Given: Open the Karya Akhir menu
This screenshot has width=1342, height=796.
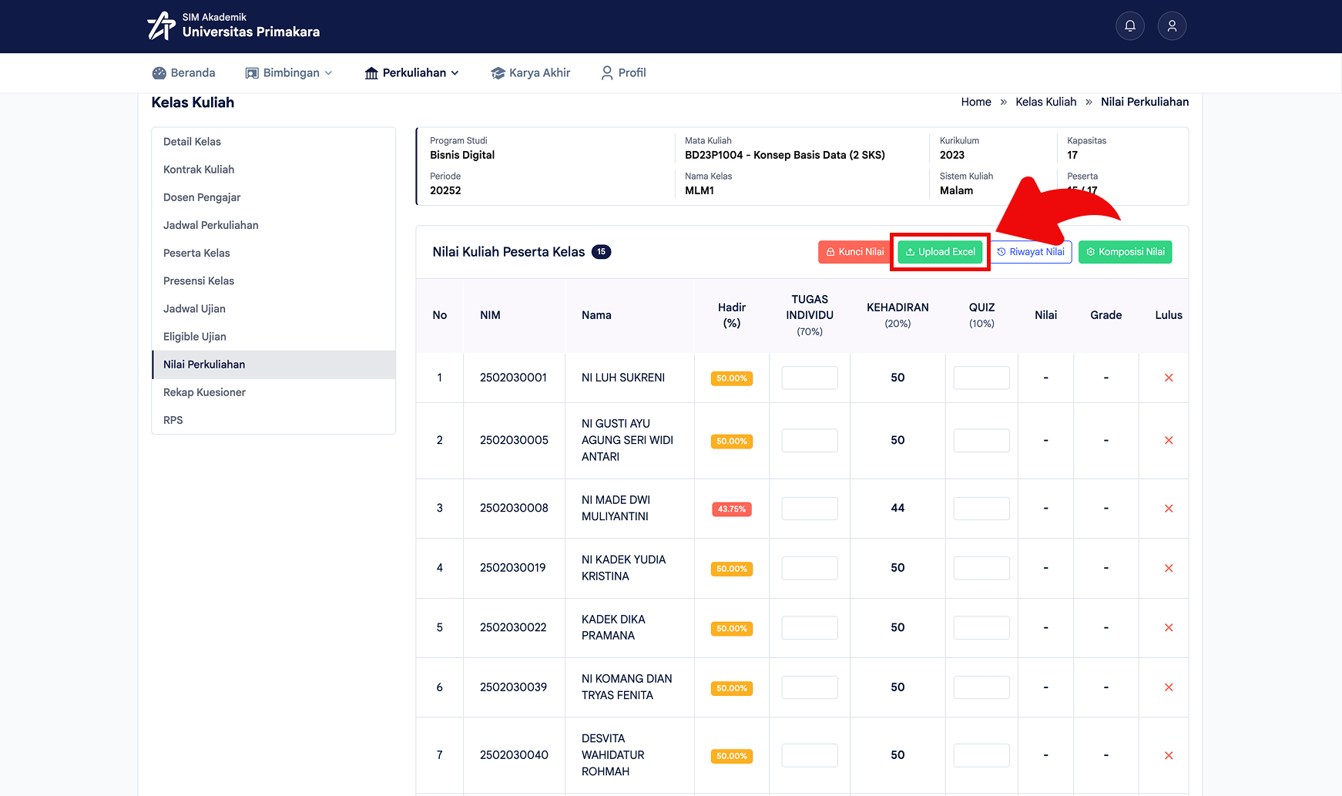Looking at the screenshot, I should (x=531, y=72).
